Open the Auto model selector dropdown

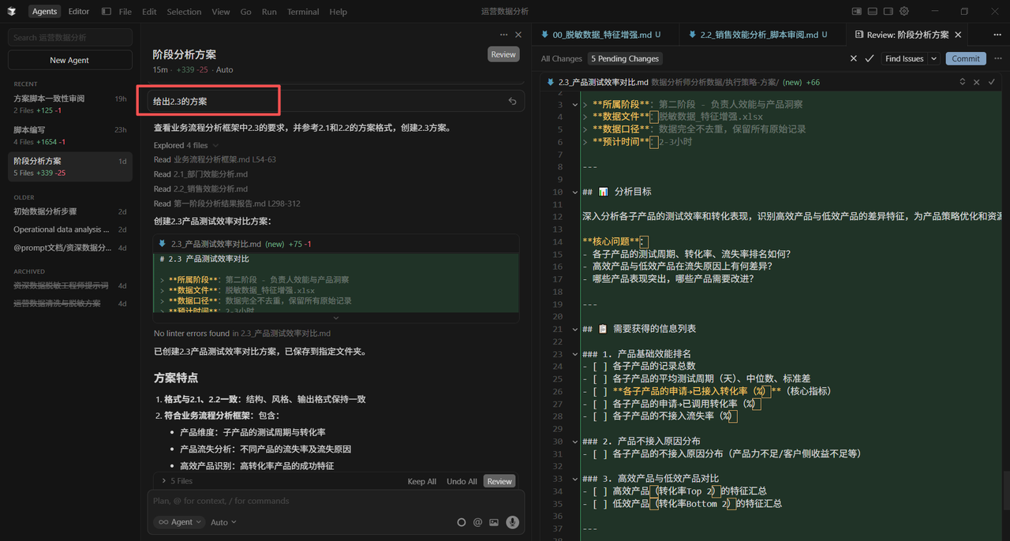click(x=223, y=521)
